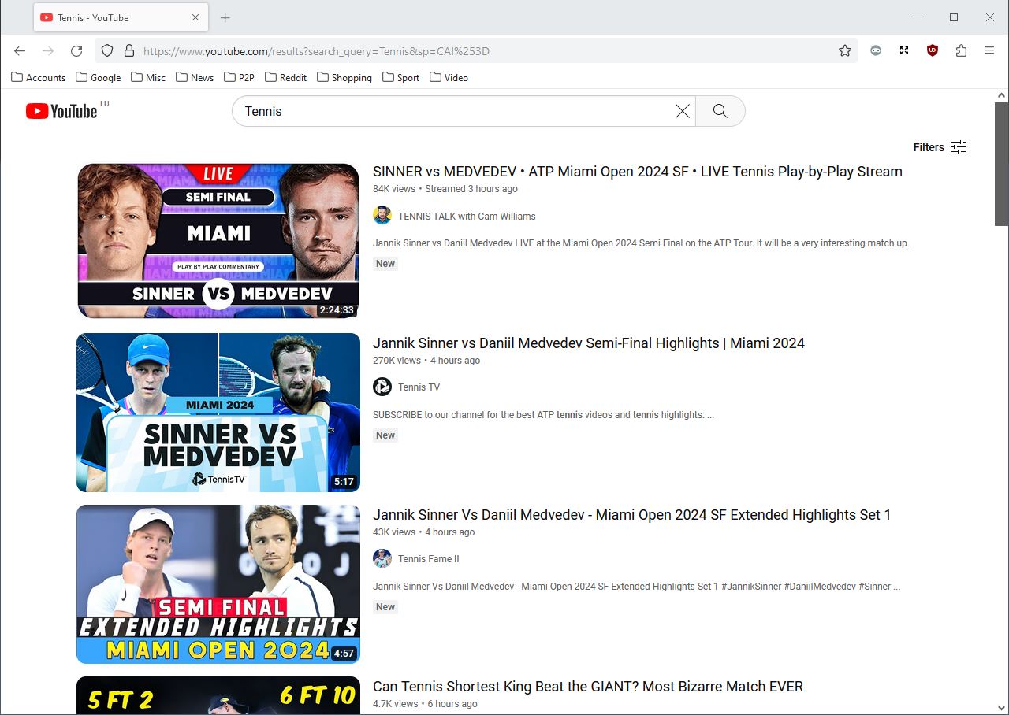
Task: Click '43K views' under Extended Highlights
Action: (x=394, y=532)
